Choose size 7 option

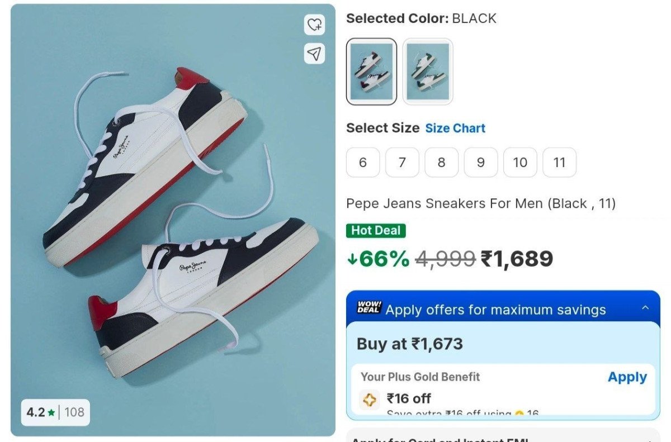coord(402,163)
